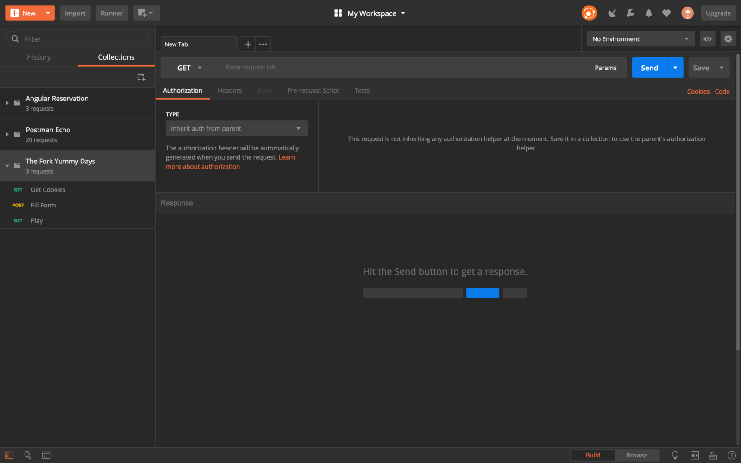Image resolution: width=741 pixels, height=463 pixels.
Task: Add a new tab with the plus icon
Action: [248, 44]
